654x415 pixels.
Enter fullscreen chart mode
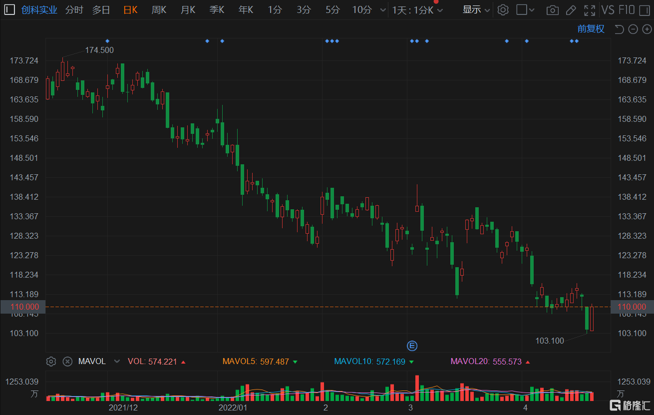coord(590,9)
